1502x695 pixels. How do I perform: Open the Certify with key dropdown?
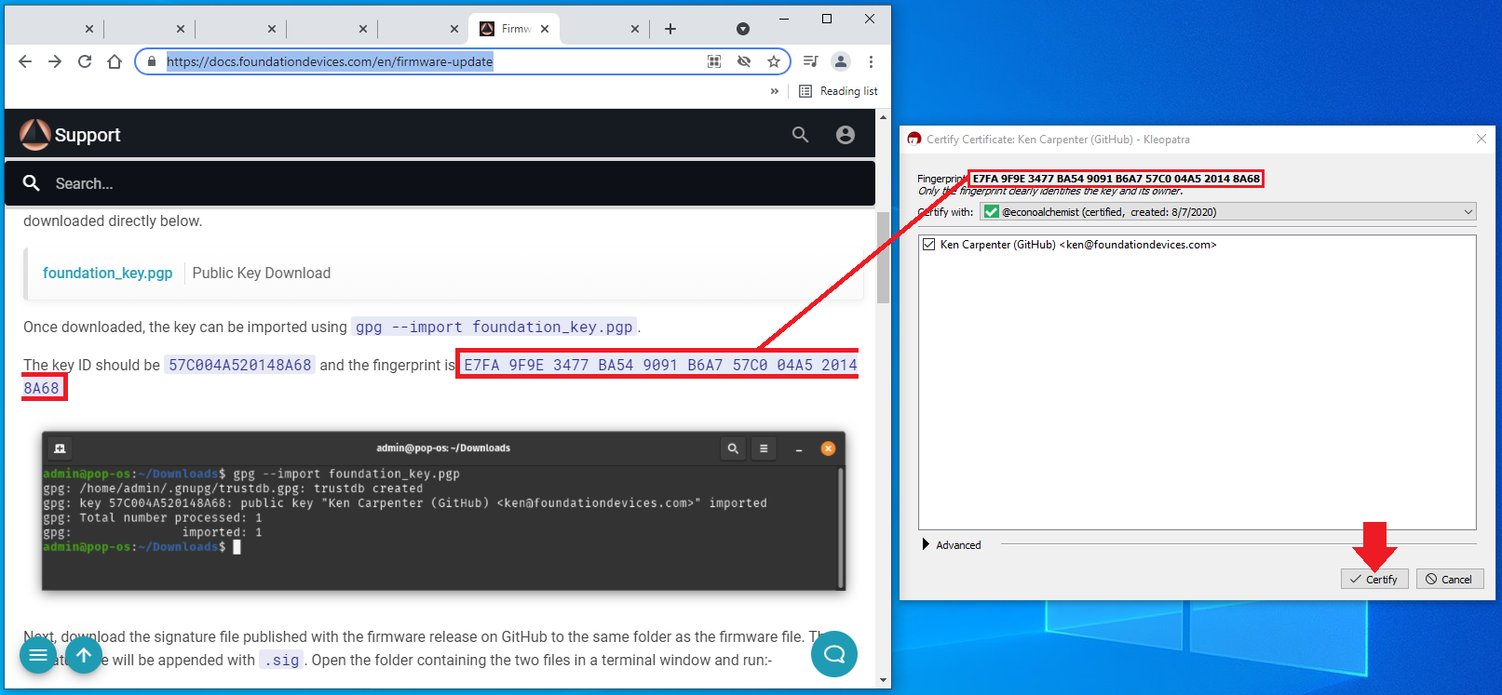coord(1228,212)
